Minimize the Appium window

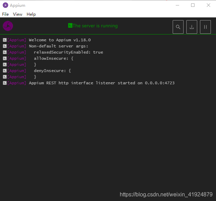point(177,5)
